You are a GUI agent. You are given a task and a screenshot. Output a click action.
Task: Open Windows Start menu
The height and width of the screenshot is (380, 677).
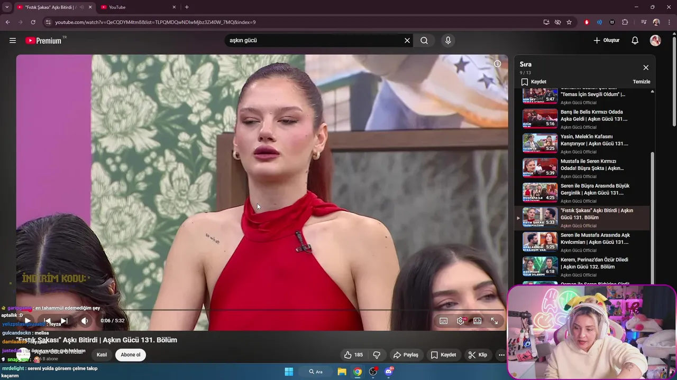click(289, 372)
